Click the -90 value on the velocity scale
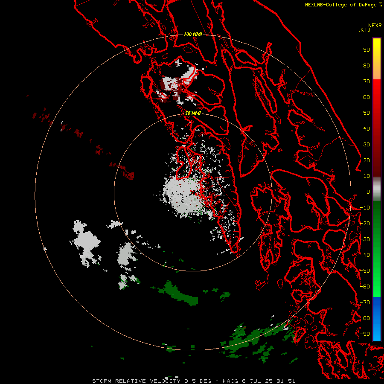 coord(365,334)
